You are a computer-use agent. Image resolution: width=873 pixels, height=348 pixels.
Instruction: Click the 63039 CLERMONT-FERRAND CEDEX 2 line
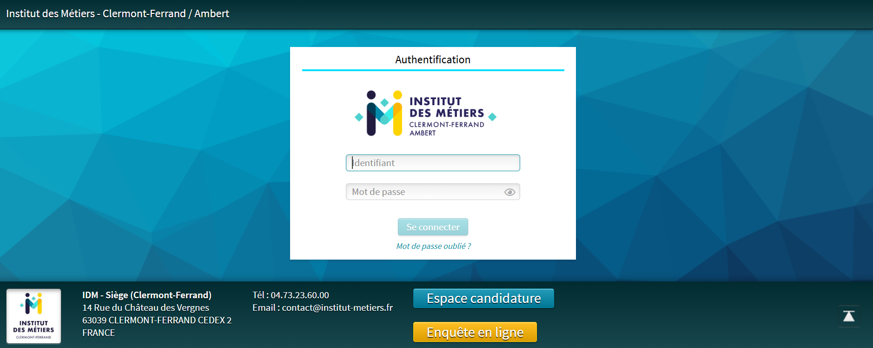click(x=157, y=320)
